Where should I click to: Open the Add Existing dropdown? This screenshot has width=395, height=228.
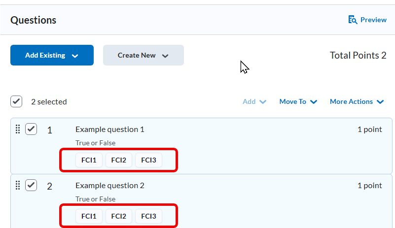click(x=52, y=55)
